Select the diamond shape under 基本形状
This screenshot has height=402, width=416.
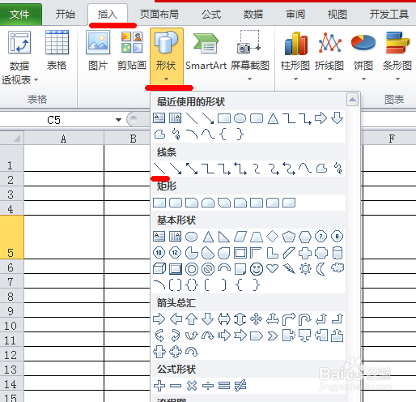[273, 237]
